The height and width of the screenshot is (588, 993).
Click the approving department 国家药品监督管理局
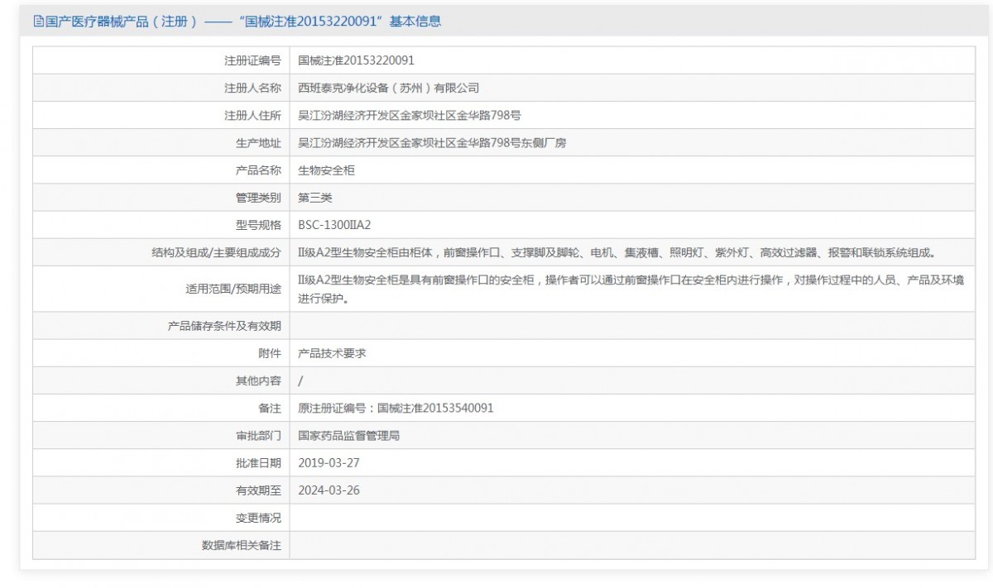[x=349, y=435]
